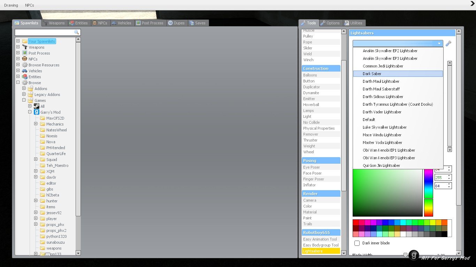Expand the jessev92 folder node

click(36, 212)
